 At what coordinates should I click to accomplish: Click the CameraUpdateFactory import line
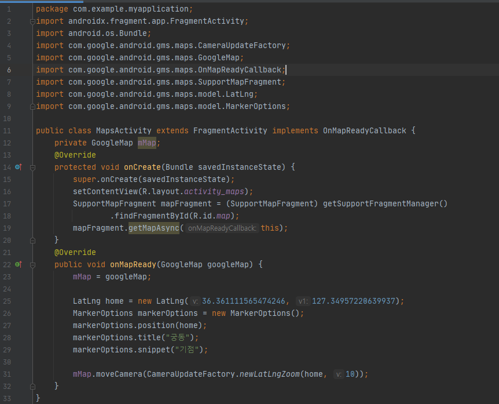(163, 46)
